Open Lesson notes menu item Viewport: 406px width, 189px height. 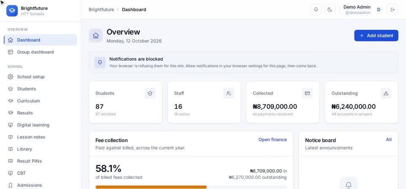41,137
